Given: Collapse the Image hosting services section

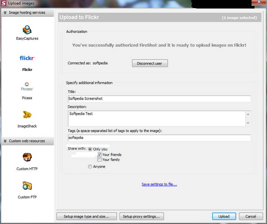Looking at the screenshot, I should pos(27,13).
